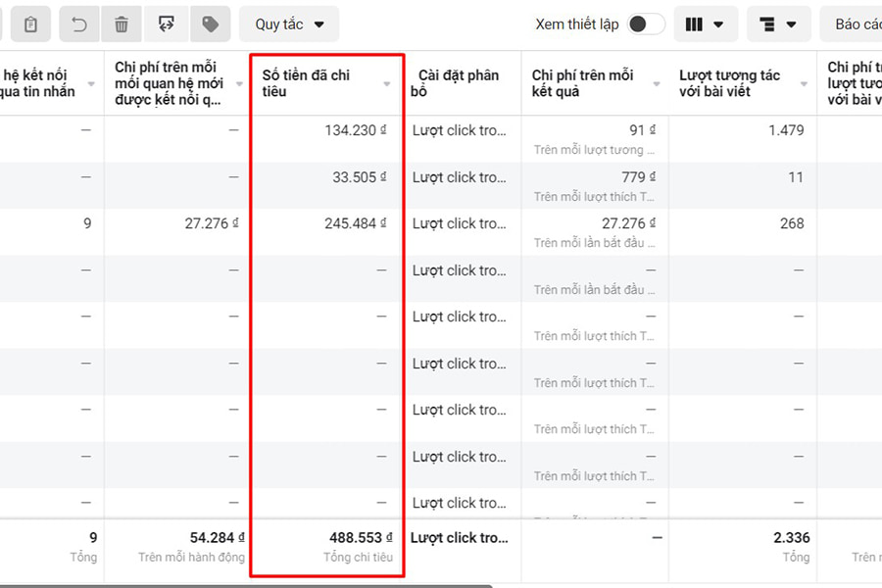
Task: Click the 245.484 đ amount spent cell
Action: tap(351, 223)
